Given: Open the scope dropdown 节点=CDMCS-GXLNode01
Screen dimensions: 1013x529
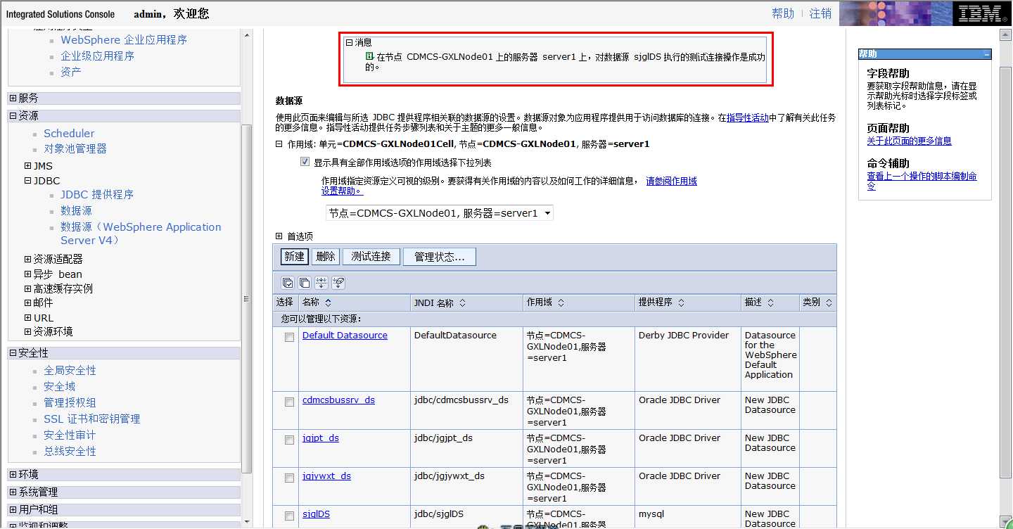Looking at the screenshot, I should tap(440, 213).
